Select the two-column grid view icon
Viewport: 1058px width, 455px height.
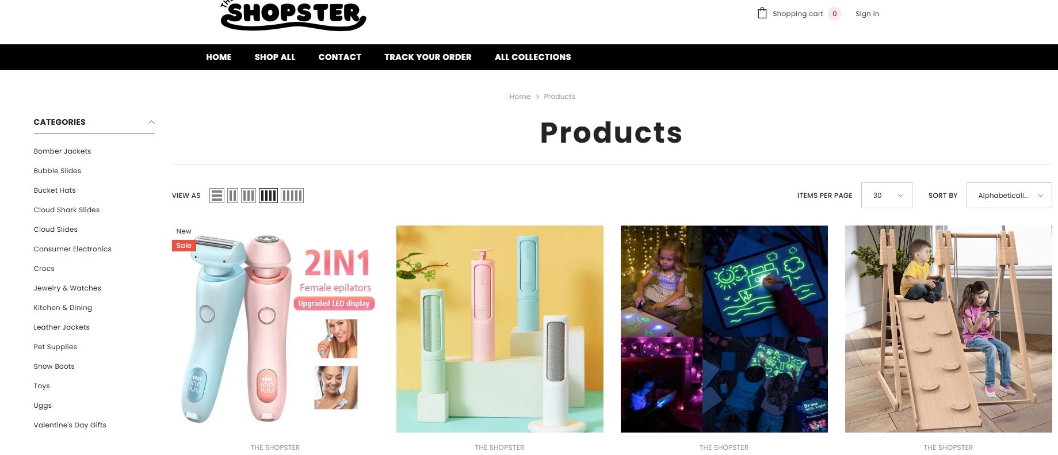click(x=232, y=196)
